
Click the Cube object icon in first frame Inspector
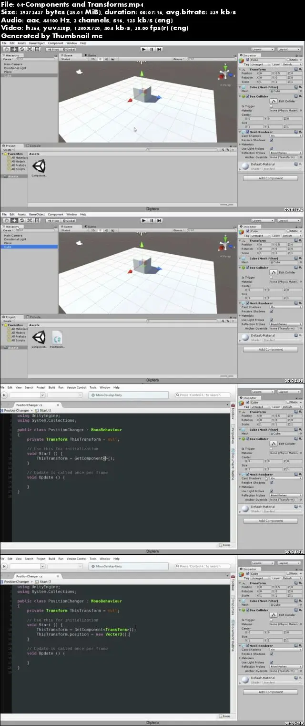pyautogui.click(x=242, y=62)
